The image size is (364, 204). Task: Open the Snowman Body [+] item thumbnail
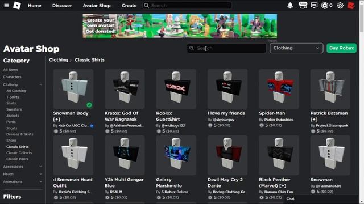coord(73,89)
